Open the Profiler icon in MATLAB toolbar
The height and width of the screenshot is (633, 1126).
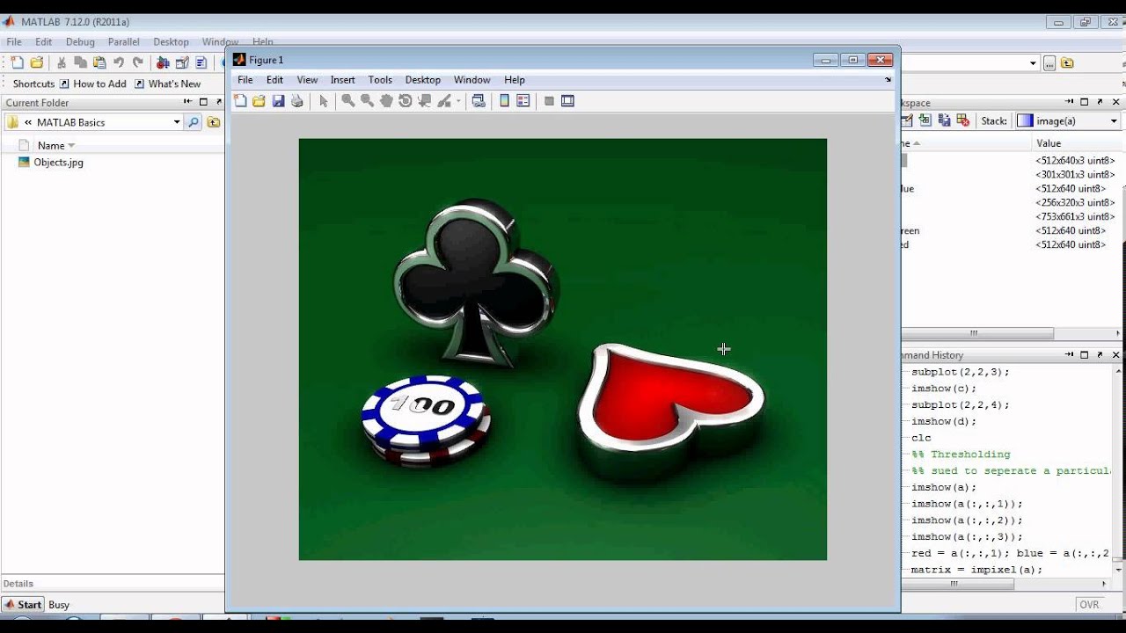(201, 62)
